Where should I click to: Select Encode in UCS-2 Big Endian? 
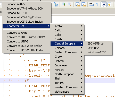pos(26,17)
